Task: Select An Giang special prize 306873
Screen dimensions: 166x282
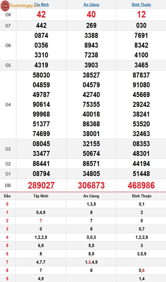Action: tap(91, 186)
